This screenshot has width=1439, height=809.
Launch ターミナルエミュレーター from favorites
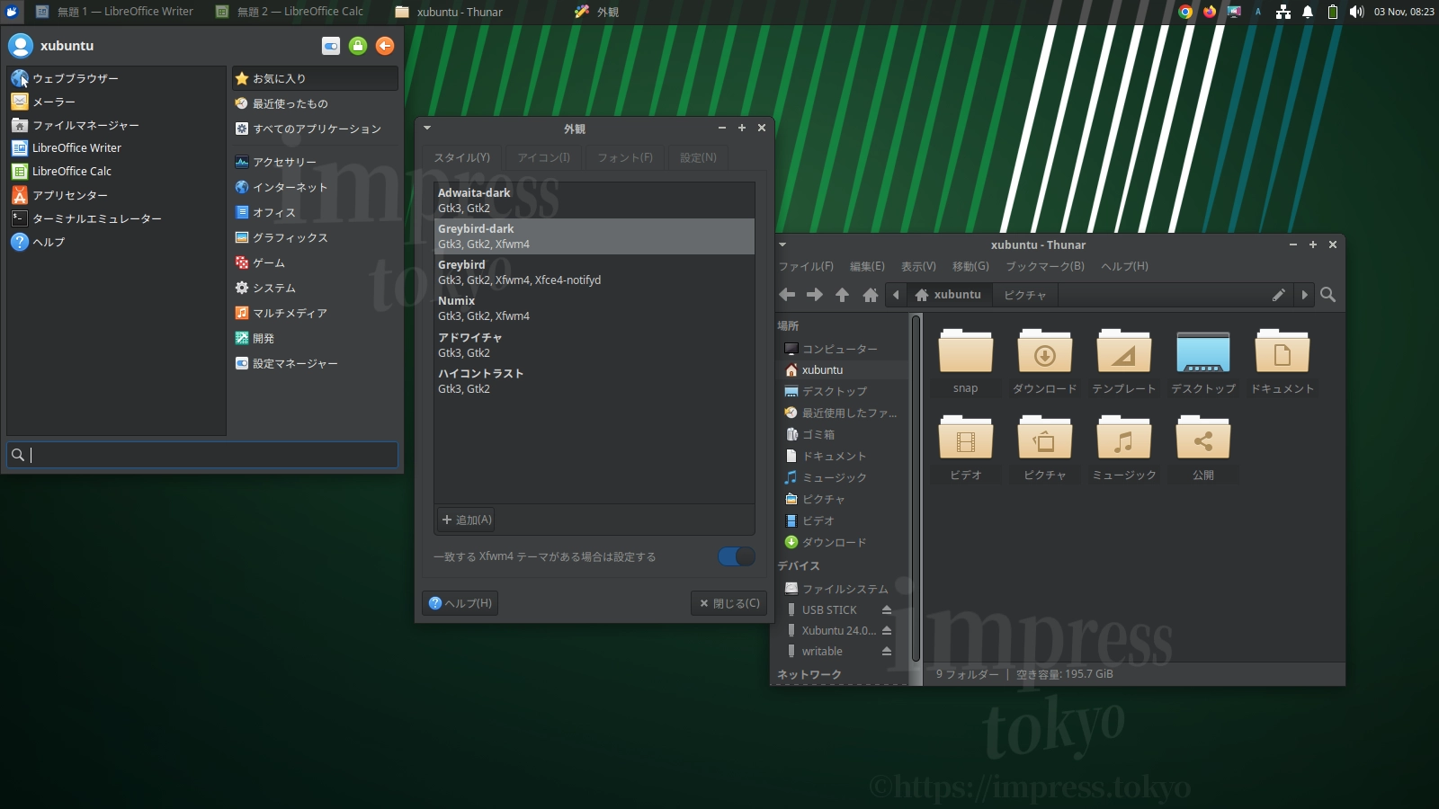[116, 218]
